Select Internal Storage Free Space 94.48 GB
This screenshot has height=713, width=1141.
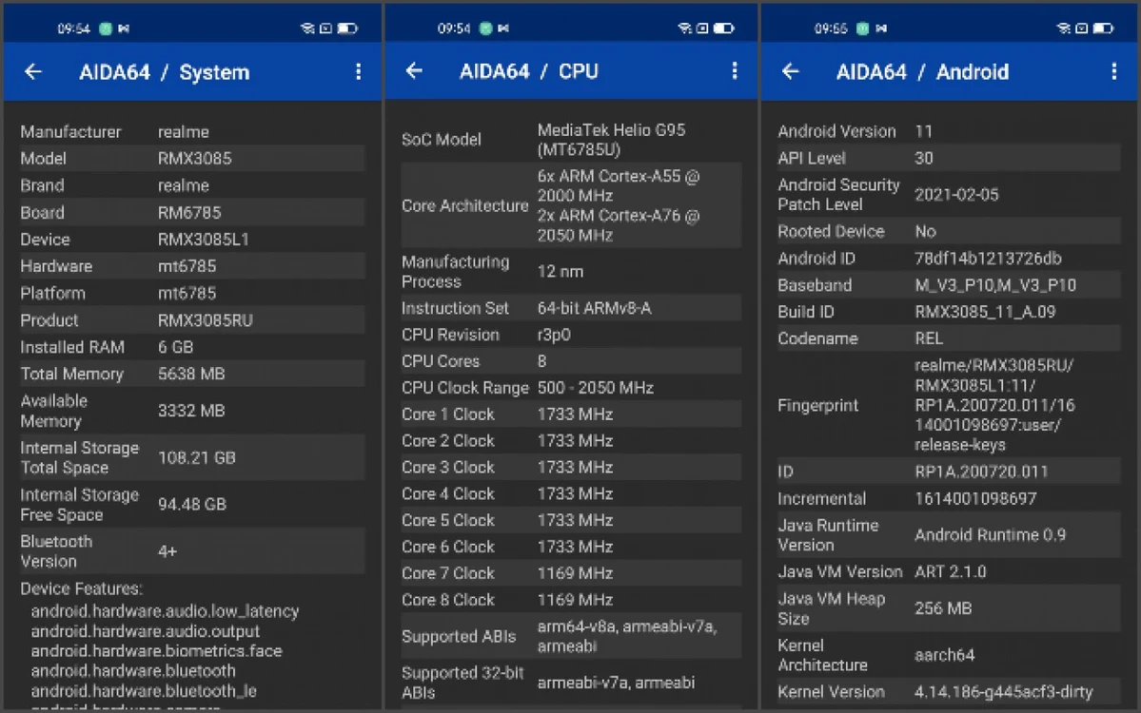tap(192, 505)
